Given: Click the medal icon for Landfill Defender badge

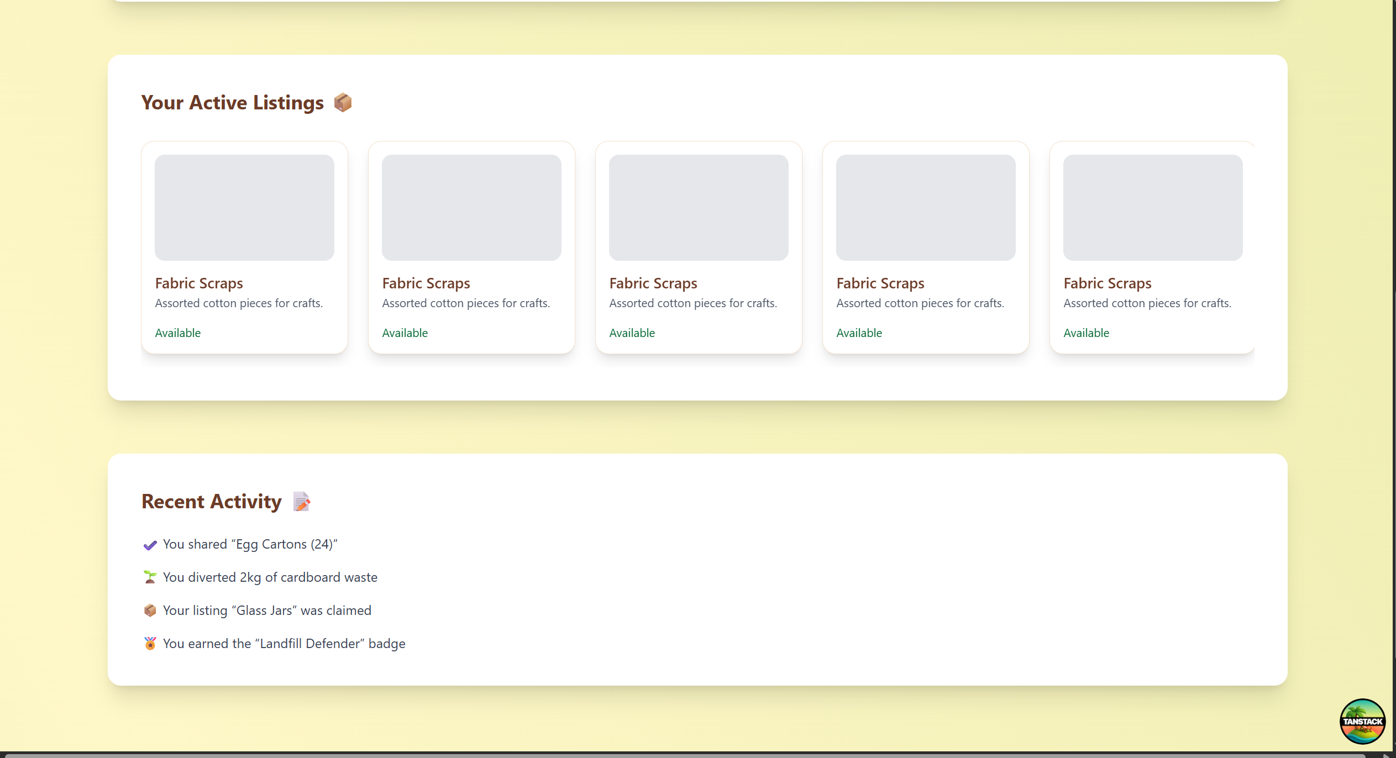Looking at the screenshot, I should 150,644.
